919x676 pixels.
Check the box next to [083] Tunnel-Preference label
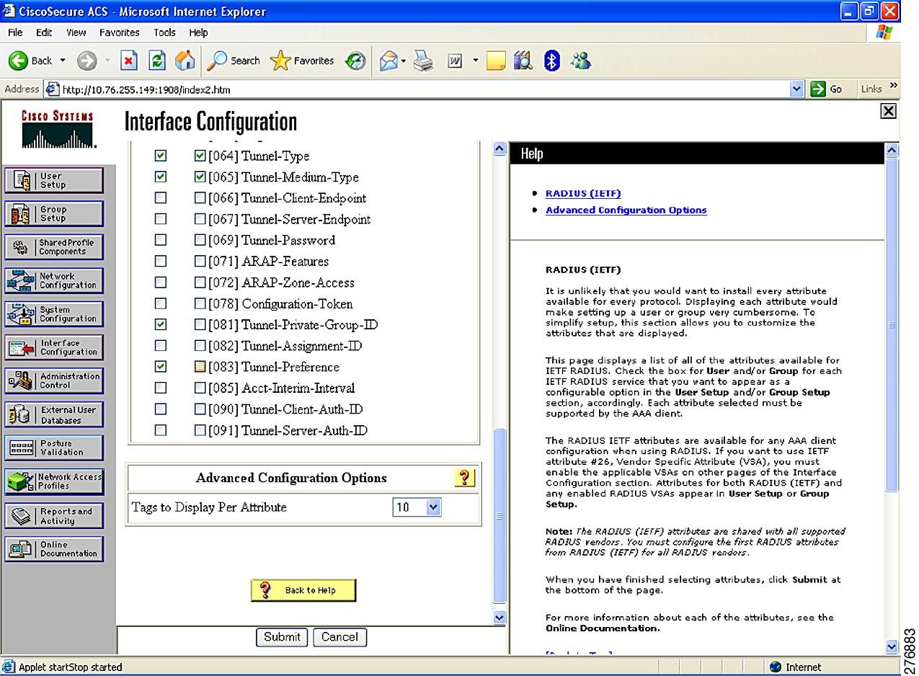[x=200, y=367]
